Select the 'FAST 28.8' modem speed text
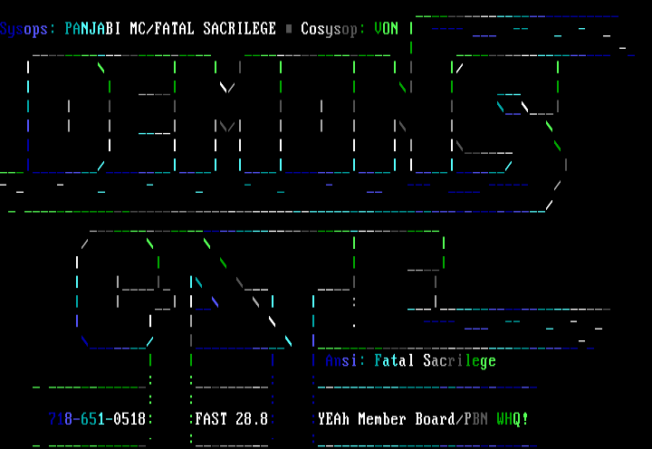This screenshot has height=449, width=652. 231,419
